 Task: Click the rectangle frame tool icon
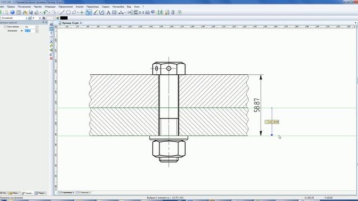(x=114, y=12)
